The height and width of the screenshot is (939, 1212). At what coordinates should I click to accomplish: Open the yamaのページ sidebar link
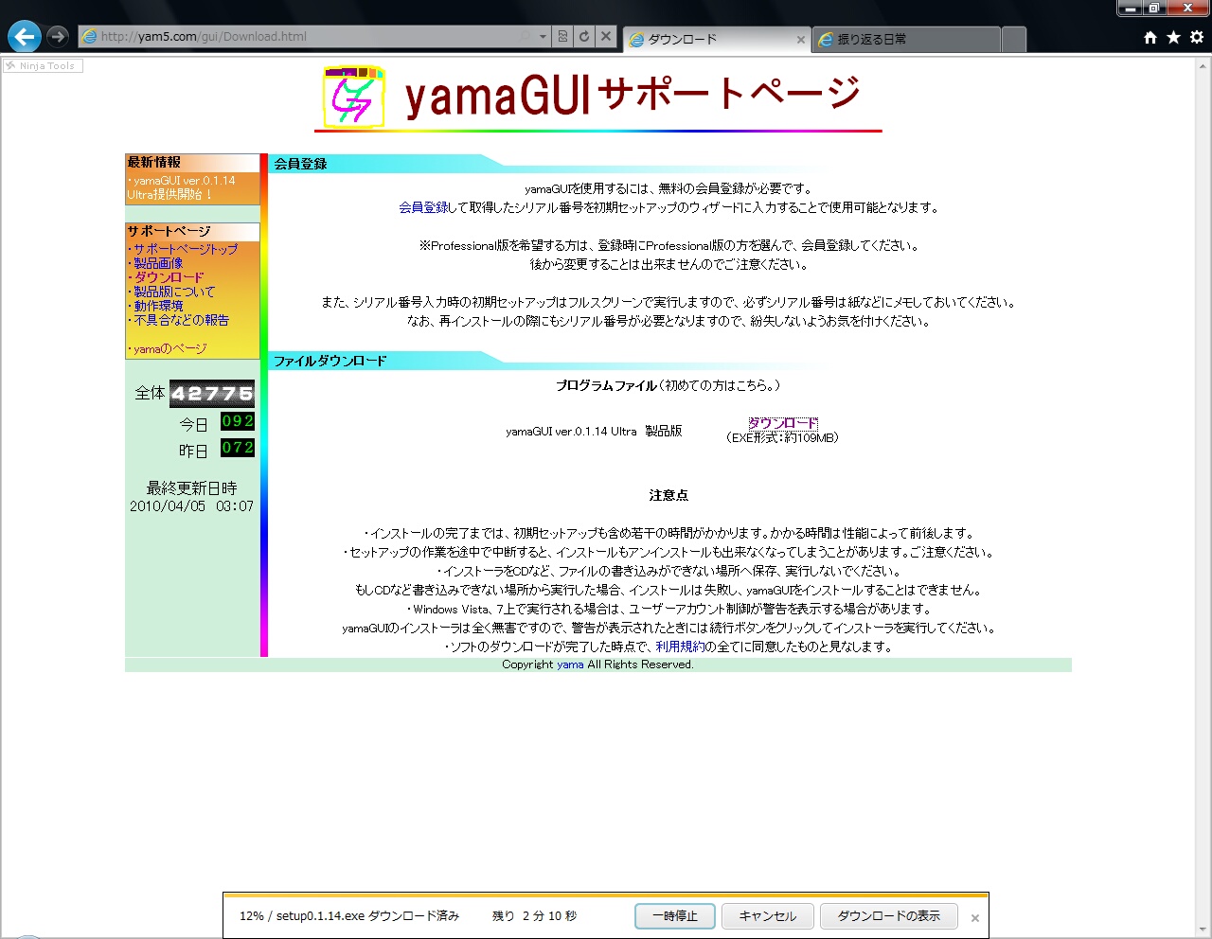(x=169, y=348)
